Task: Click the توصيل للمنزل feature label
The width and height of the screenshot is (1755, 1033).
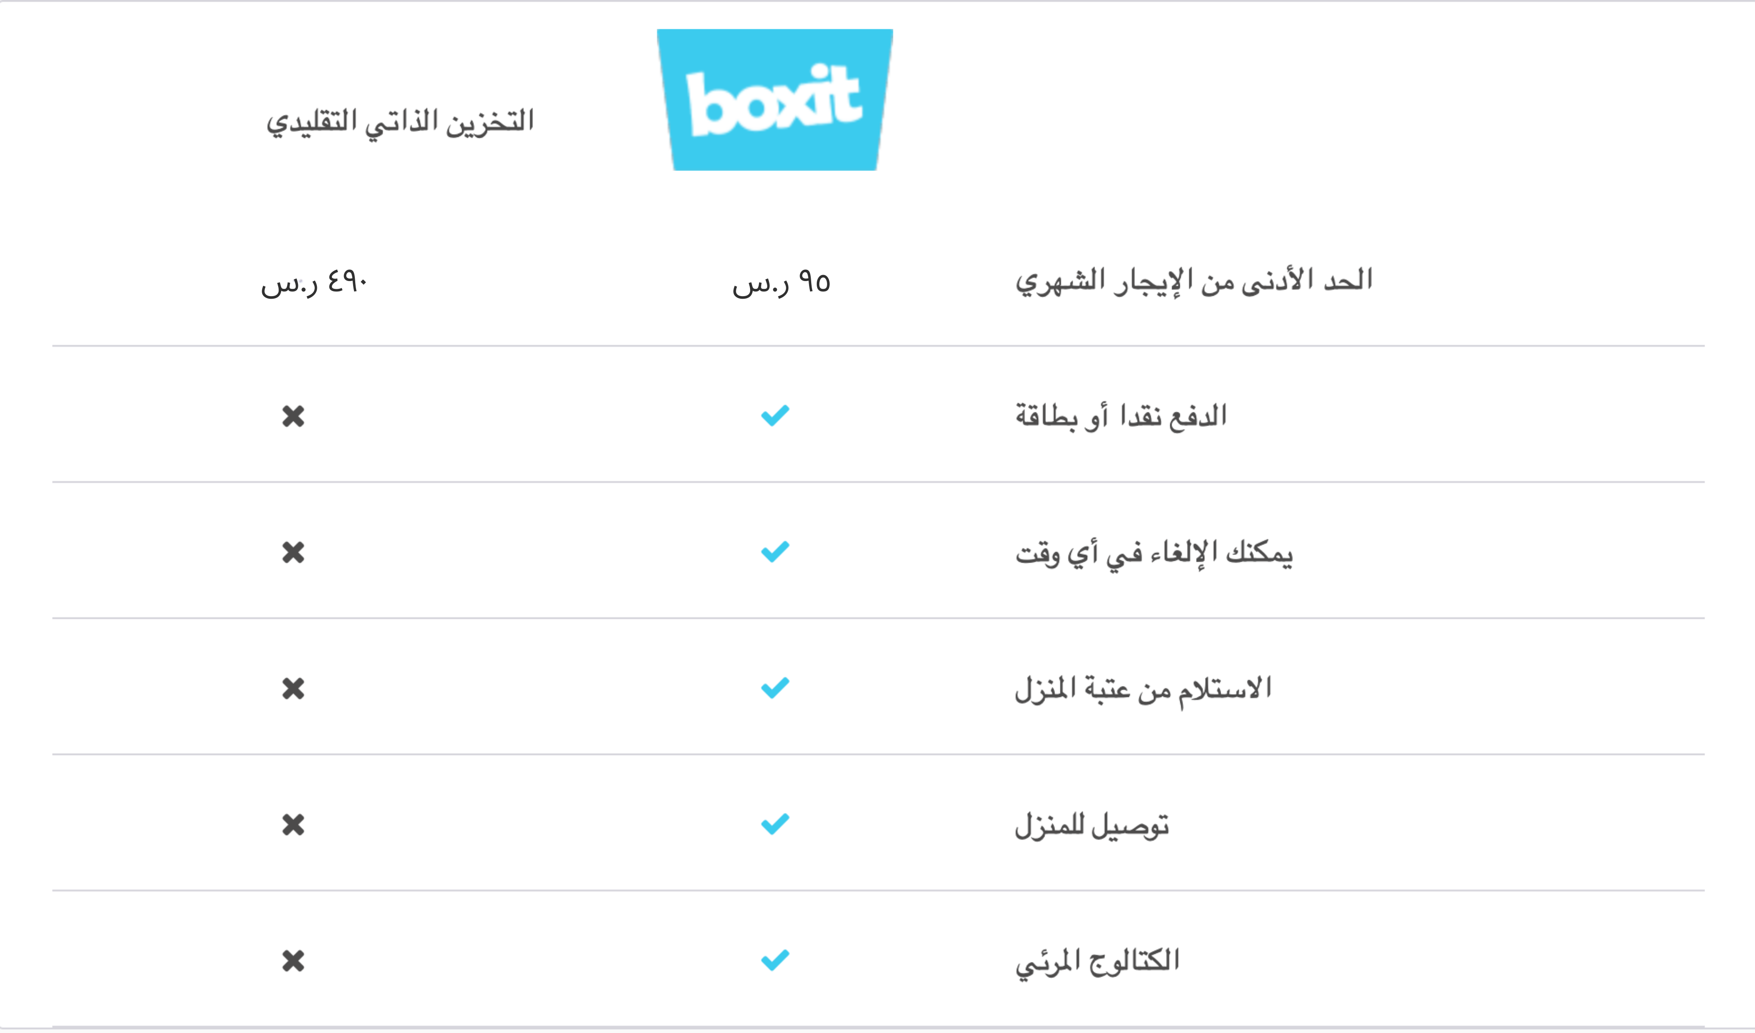Action: (1091, 826)
